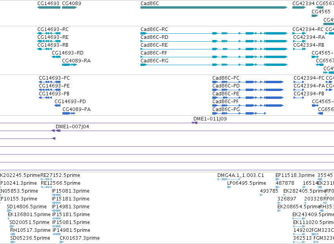Select protein Cad86C-PG

(x=226, y=109)
